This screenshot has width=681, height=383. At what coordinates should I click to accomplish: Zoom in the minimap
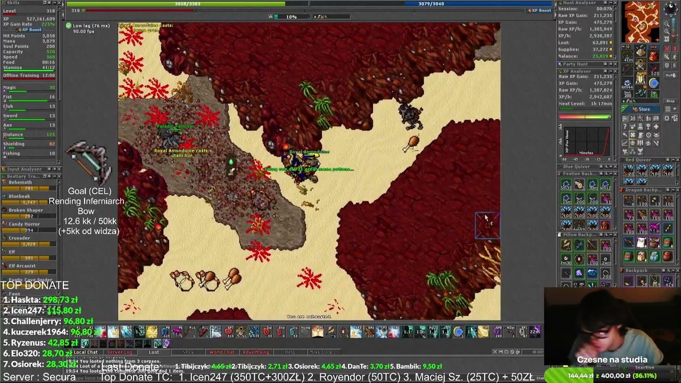(x=667, y=31)
